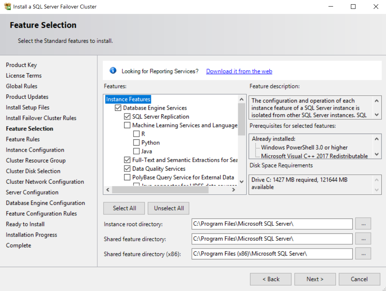Select the Install Failover Cluster Rules step

tap(41, 118)
